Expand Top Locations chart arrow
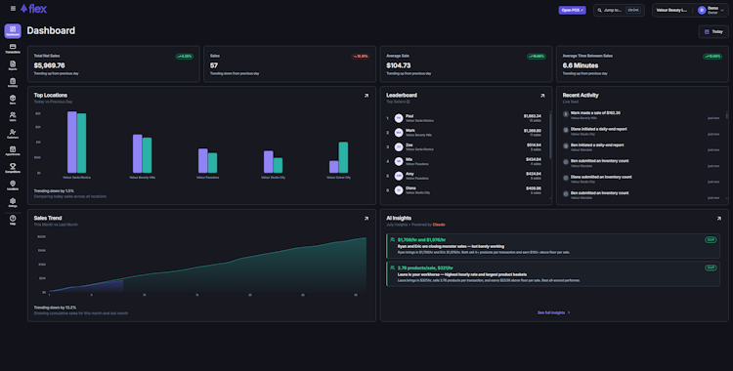 366,96
